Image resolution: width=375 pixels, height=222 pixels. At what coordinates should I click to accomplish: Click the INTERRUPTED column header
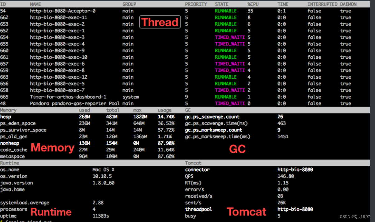click(322, 4)
